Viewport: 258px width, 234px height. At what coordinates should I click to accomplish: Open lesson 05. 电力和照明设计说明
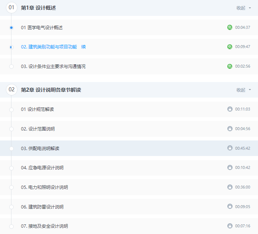[44, 187]
